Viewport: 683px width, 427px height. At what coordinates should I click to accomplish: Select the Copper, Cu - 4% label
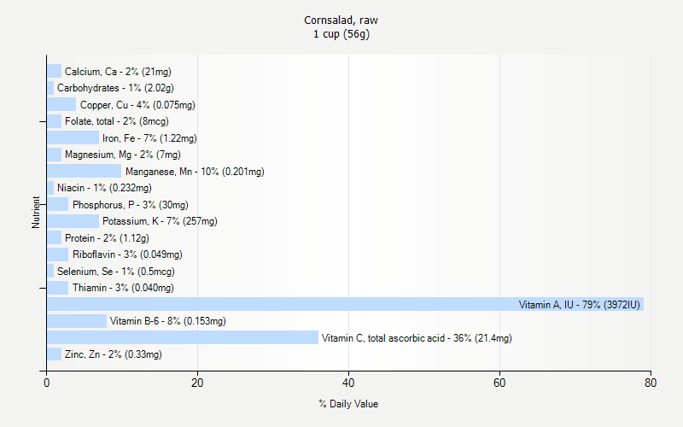click(137, 105)
